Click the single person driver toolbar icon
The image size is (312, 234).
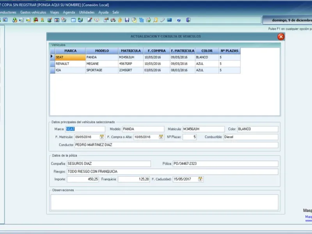pos(42,19)
